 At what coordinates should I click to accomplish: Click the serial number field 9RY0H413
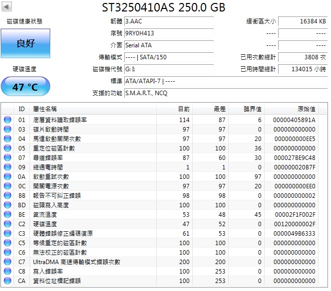(x=168, y=33)
